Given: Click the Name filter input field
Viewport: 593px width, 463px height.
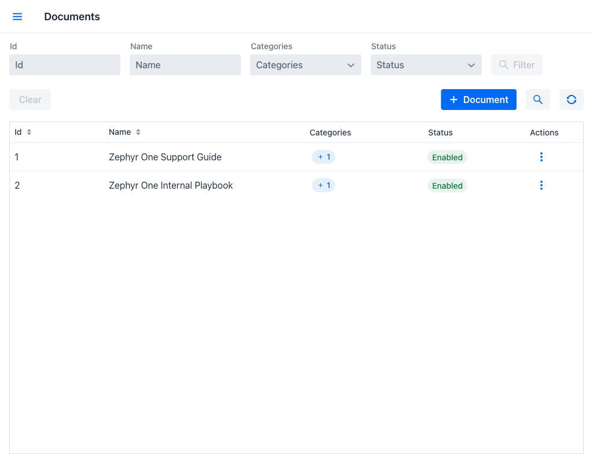Looking at the screenshot, I should (x=185, y=65).
